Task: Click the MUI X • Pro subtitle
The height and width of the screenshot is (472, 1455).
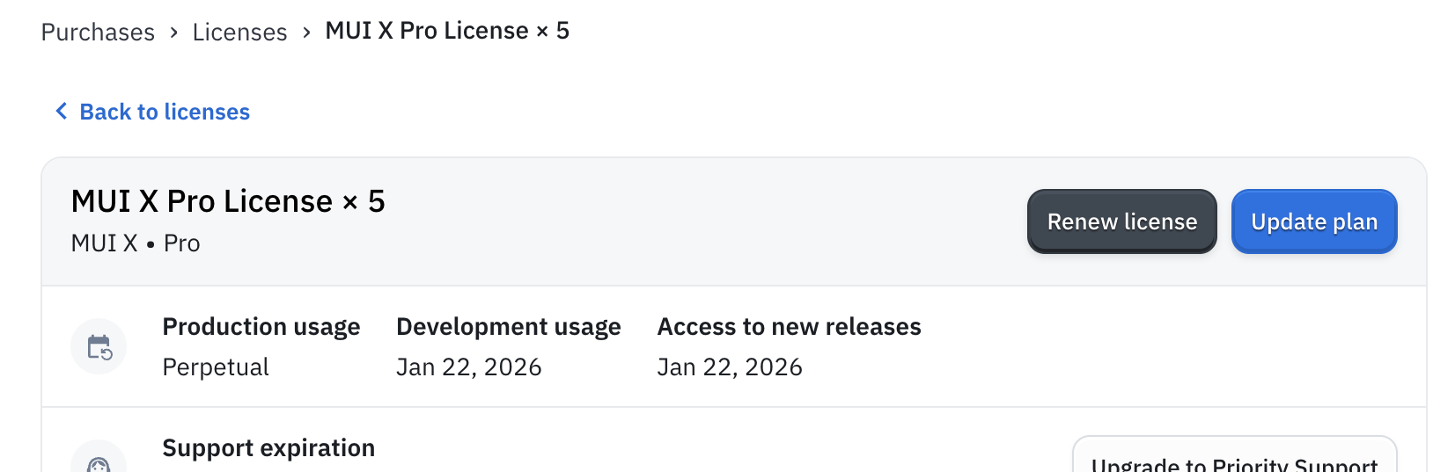Action: click(136, 243)
